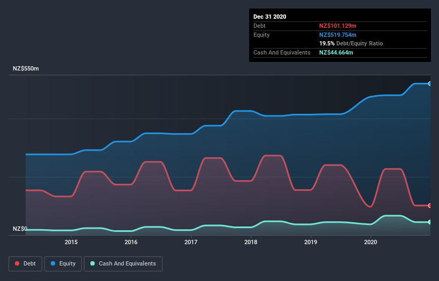This screenshot has height=281, width=439.
Task: Click the Debt row label in tooltip
Action: [x=259, y=26]
